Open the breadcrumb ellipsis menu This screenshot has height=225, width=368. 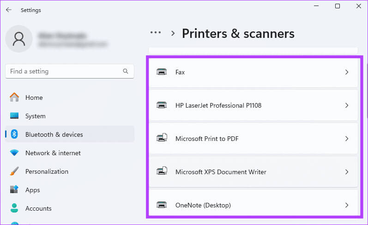(156, 32)
